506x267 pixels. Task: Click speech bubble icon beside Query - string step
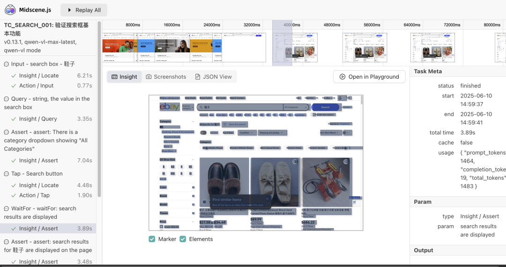point(7,99)
